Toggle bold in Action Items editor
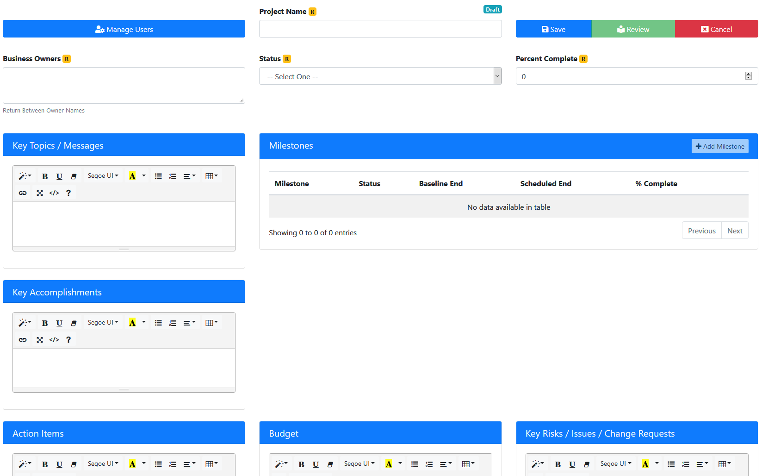 coord(45,464)
